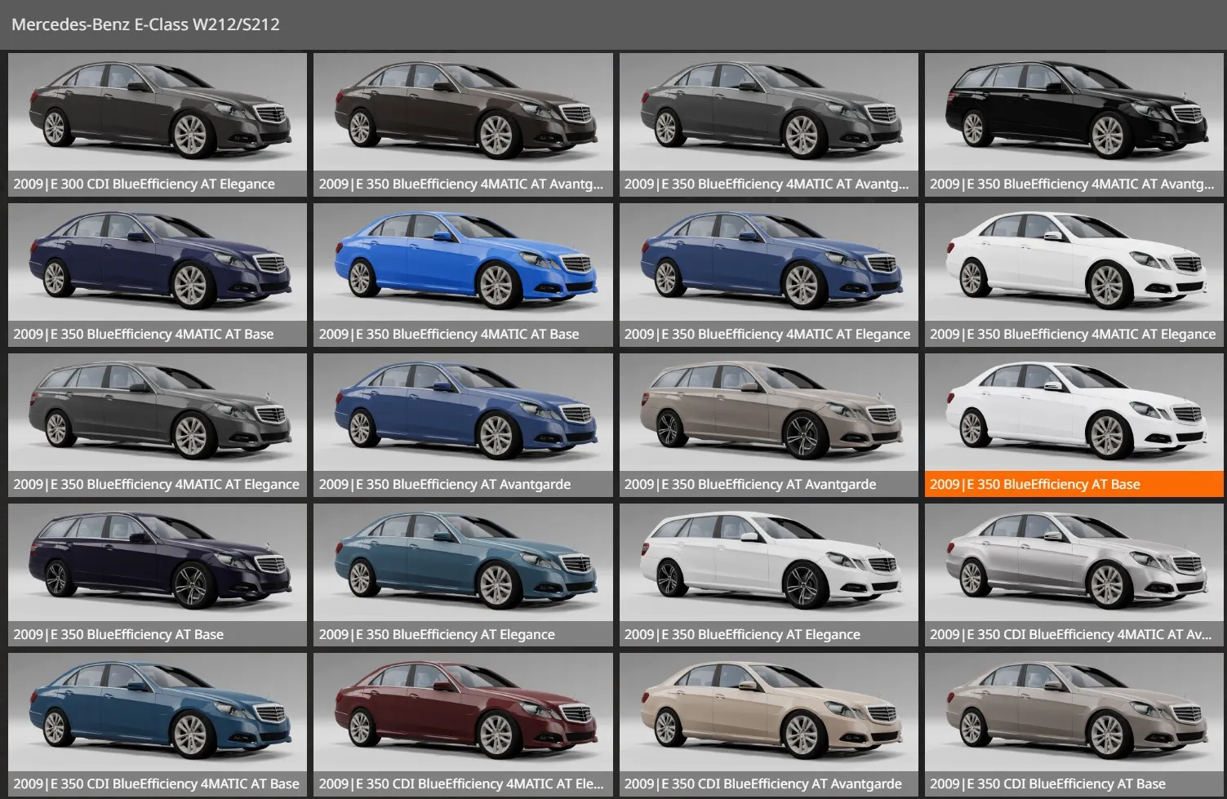Choose the gray 4MATIC AT Avantgarde sedan

[768, 125]
